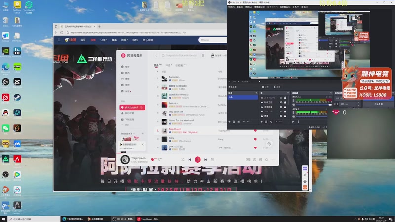The height and width of the screenshot is (222, 395).
Task: Click the music search field
Action: (x=179, y=55)
